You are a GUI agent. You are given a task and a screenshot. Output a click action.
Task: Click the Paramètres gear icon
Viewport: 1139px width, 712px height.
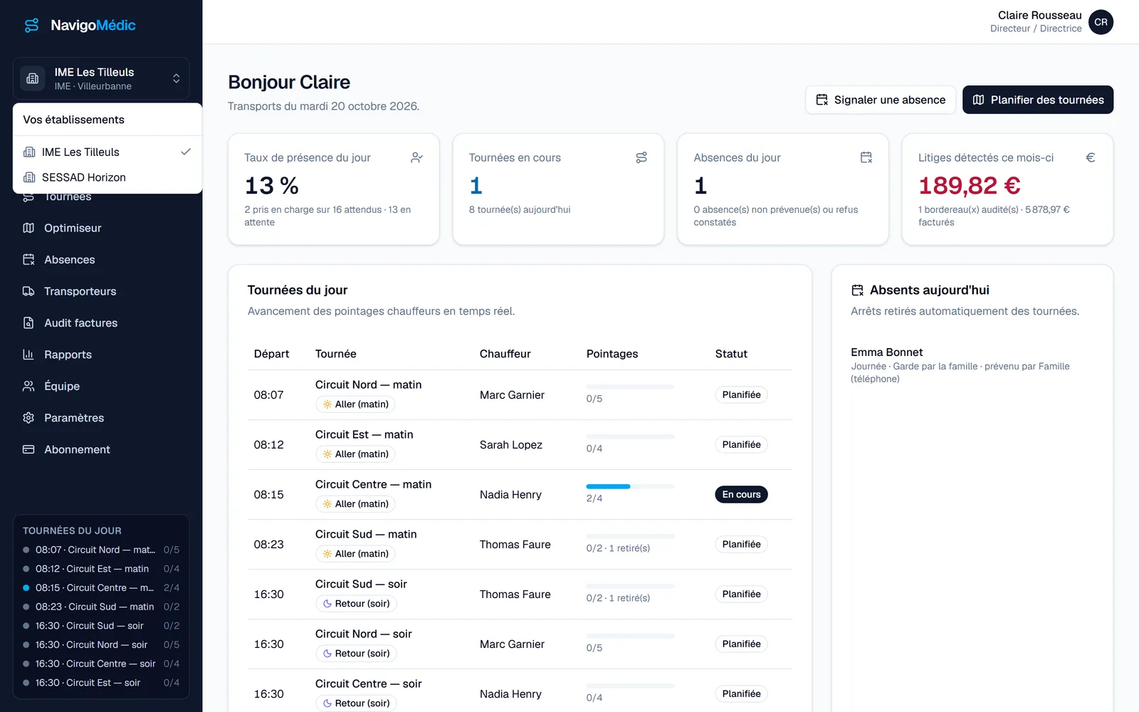pos(28,418)
